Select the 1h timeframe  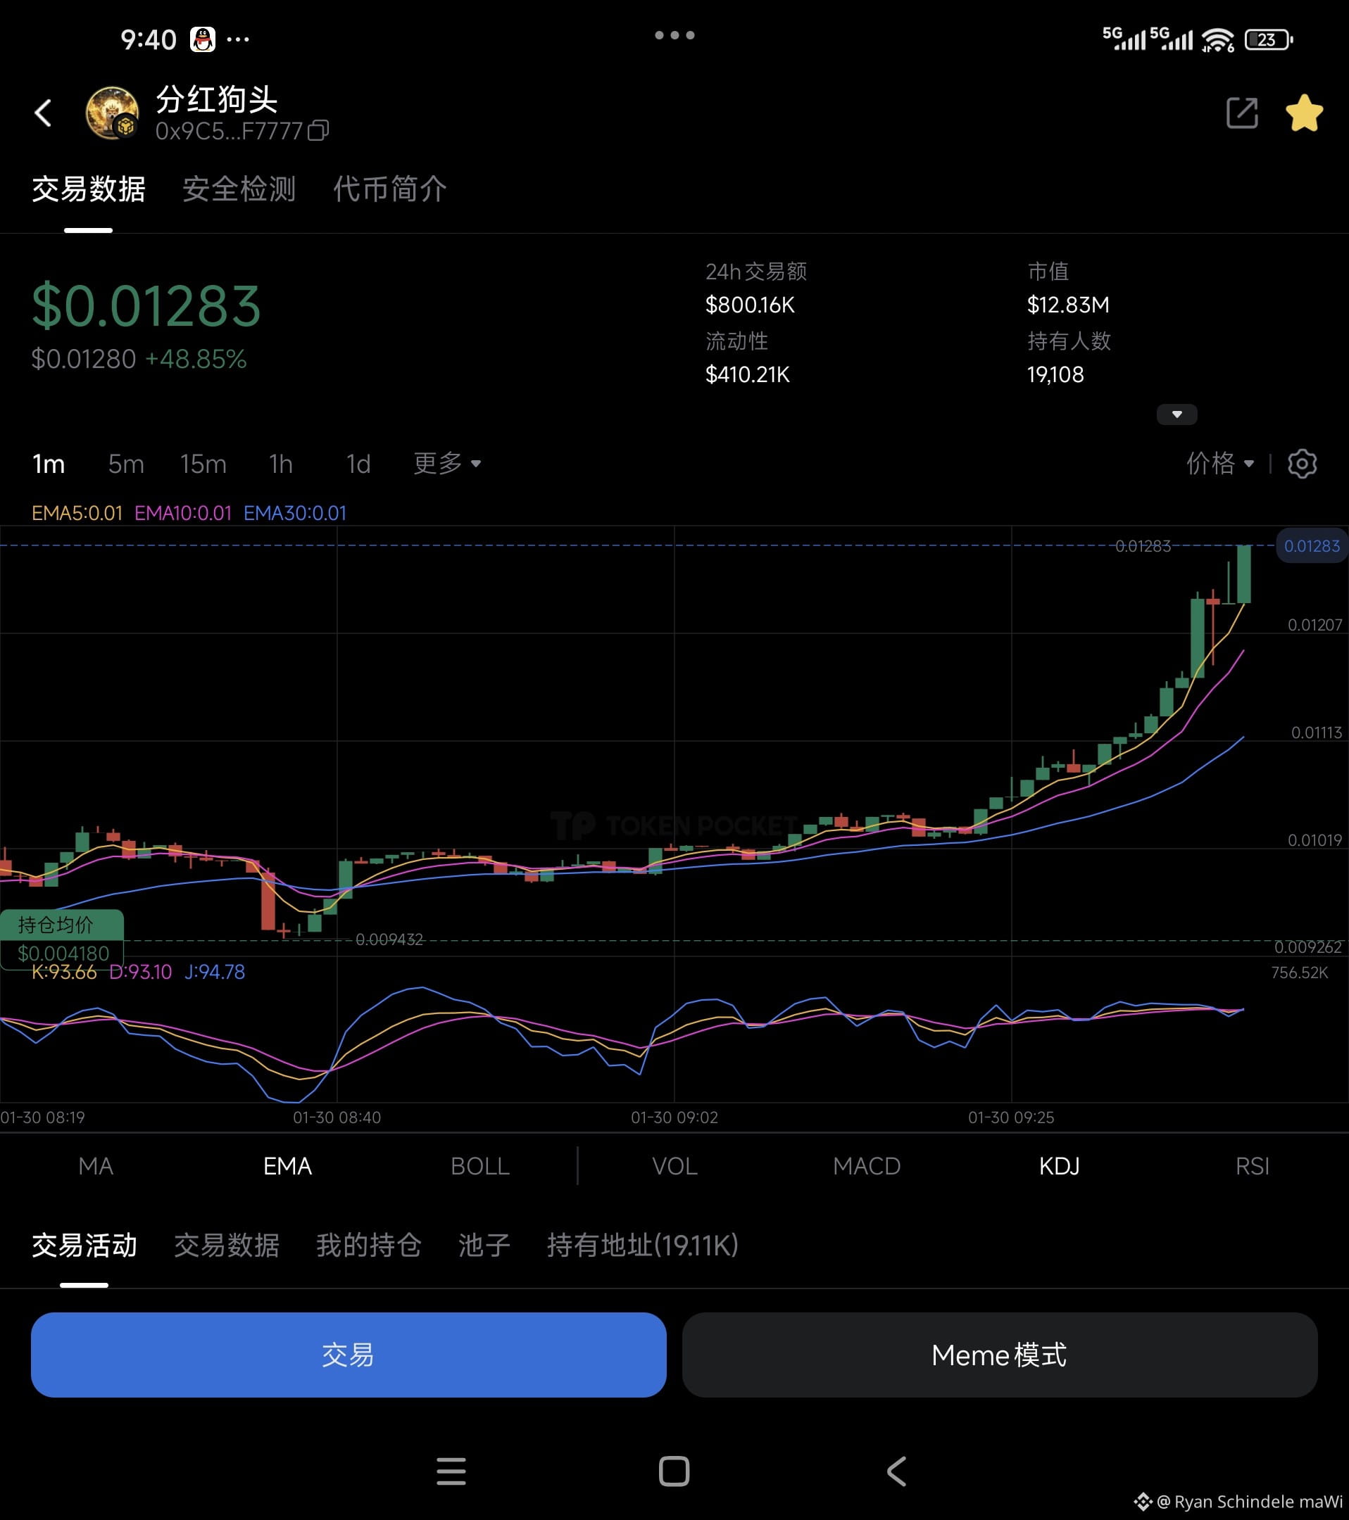click(280, 464)
